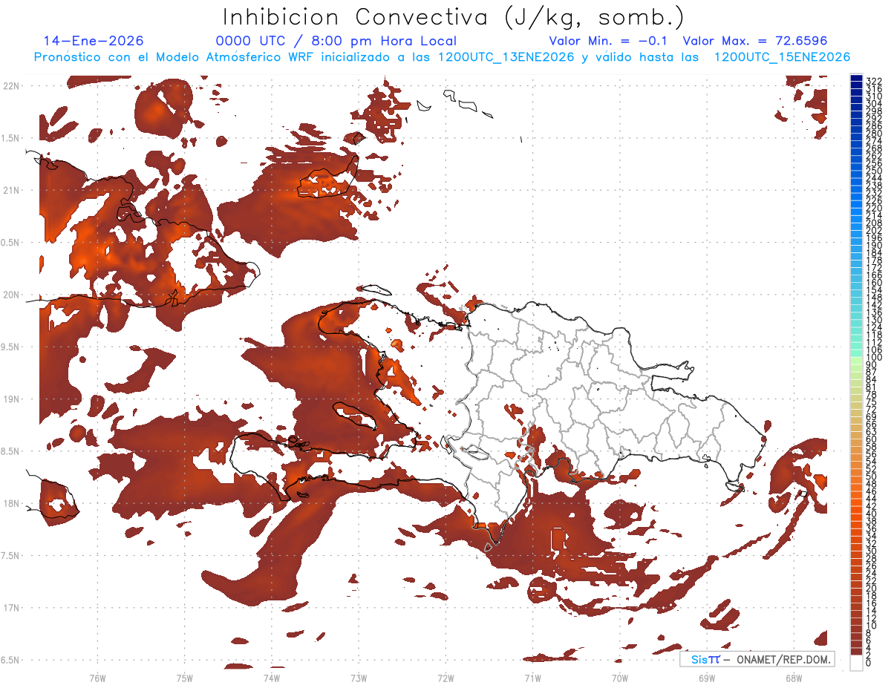
Task: Click the '7.5N' latitude label
Action: coord(11,557)
